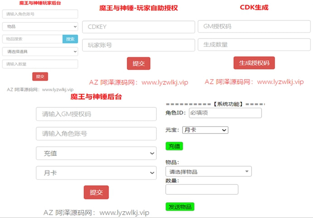Expand the 请选择道具 dropdown
The width and height of the screenshot is (313, 218).
[x=40, y=52]
